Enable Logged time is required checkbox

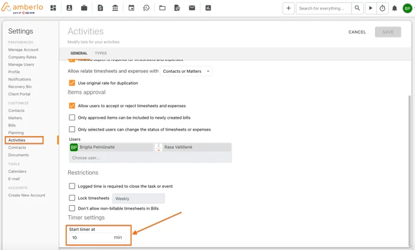coord(72,186)
